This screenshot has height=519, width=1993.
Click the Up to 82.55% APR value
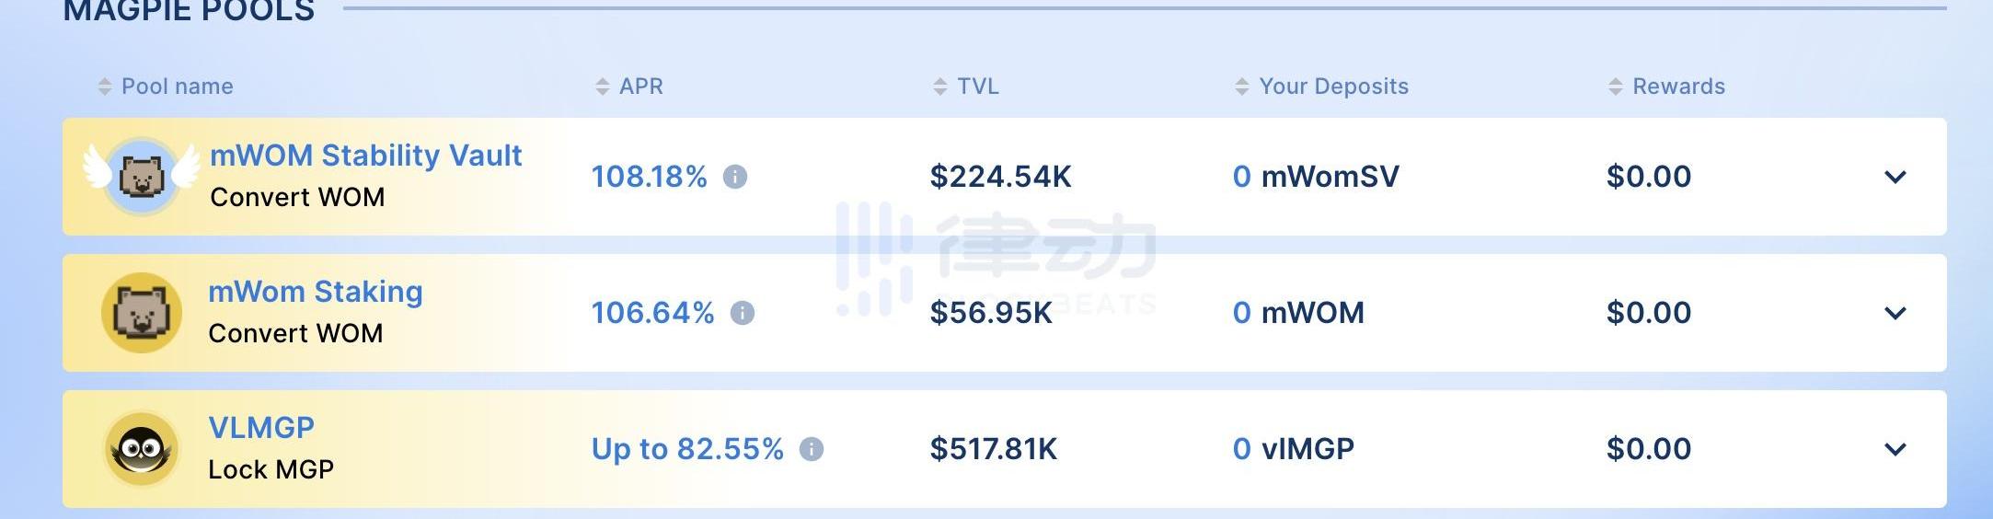tap(687, 449)
